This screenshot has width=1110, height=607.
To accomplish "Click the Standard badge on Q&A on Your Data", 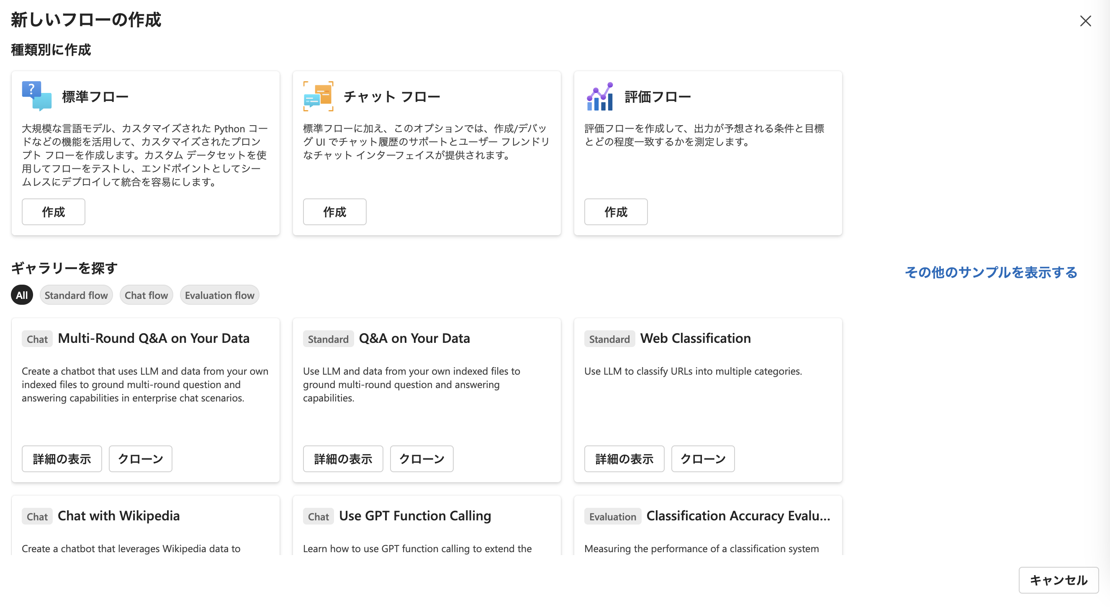I will pyautogui.click(x=328, y=339).
